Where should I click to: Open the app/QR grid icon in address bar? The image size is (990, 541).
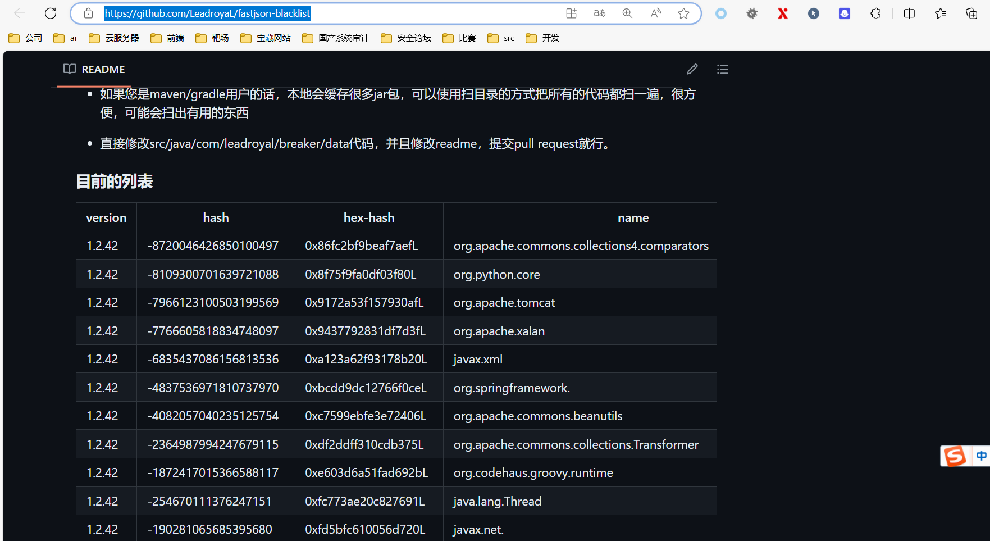click(571, 13)
